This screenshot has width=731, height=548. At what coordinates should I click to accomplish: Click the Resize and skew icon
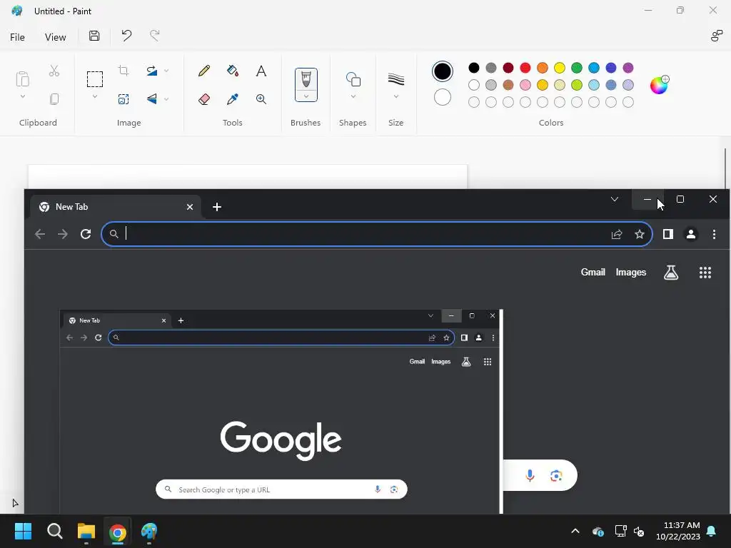point(123,98)
